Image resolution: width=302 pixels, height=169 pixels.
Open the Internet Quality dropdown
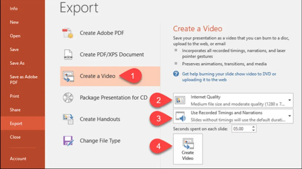tap(233, 100)
